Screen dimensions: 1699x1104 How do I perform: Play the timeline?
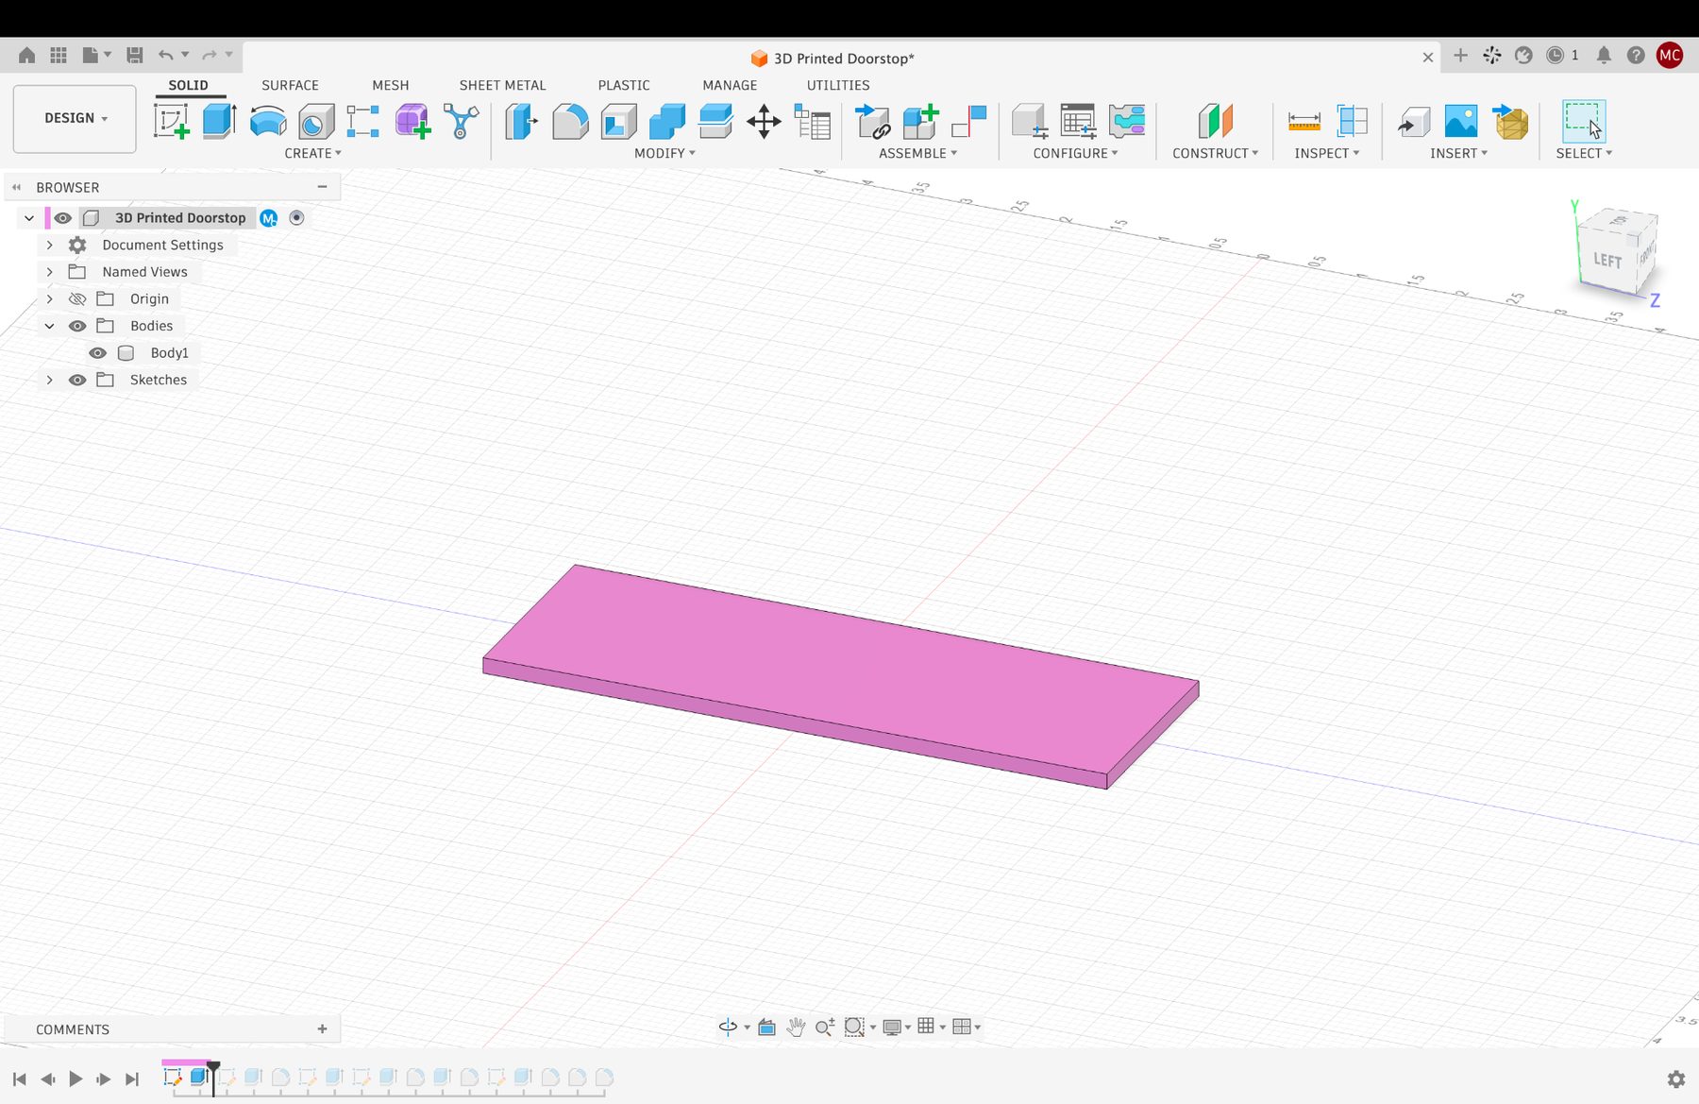(76, 1079)
